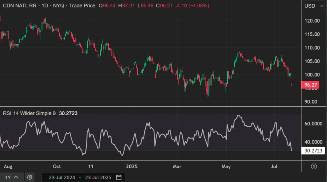Click the 2025 label on time axis
327x182 pixels.
click(132, 166)
